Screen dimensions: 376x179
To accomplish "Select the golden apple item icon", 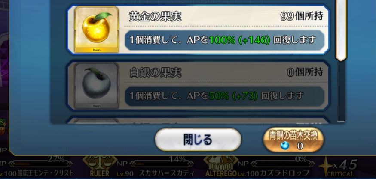I will pyautogui.click(x=97, y=30).
